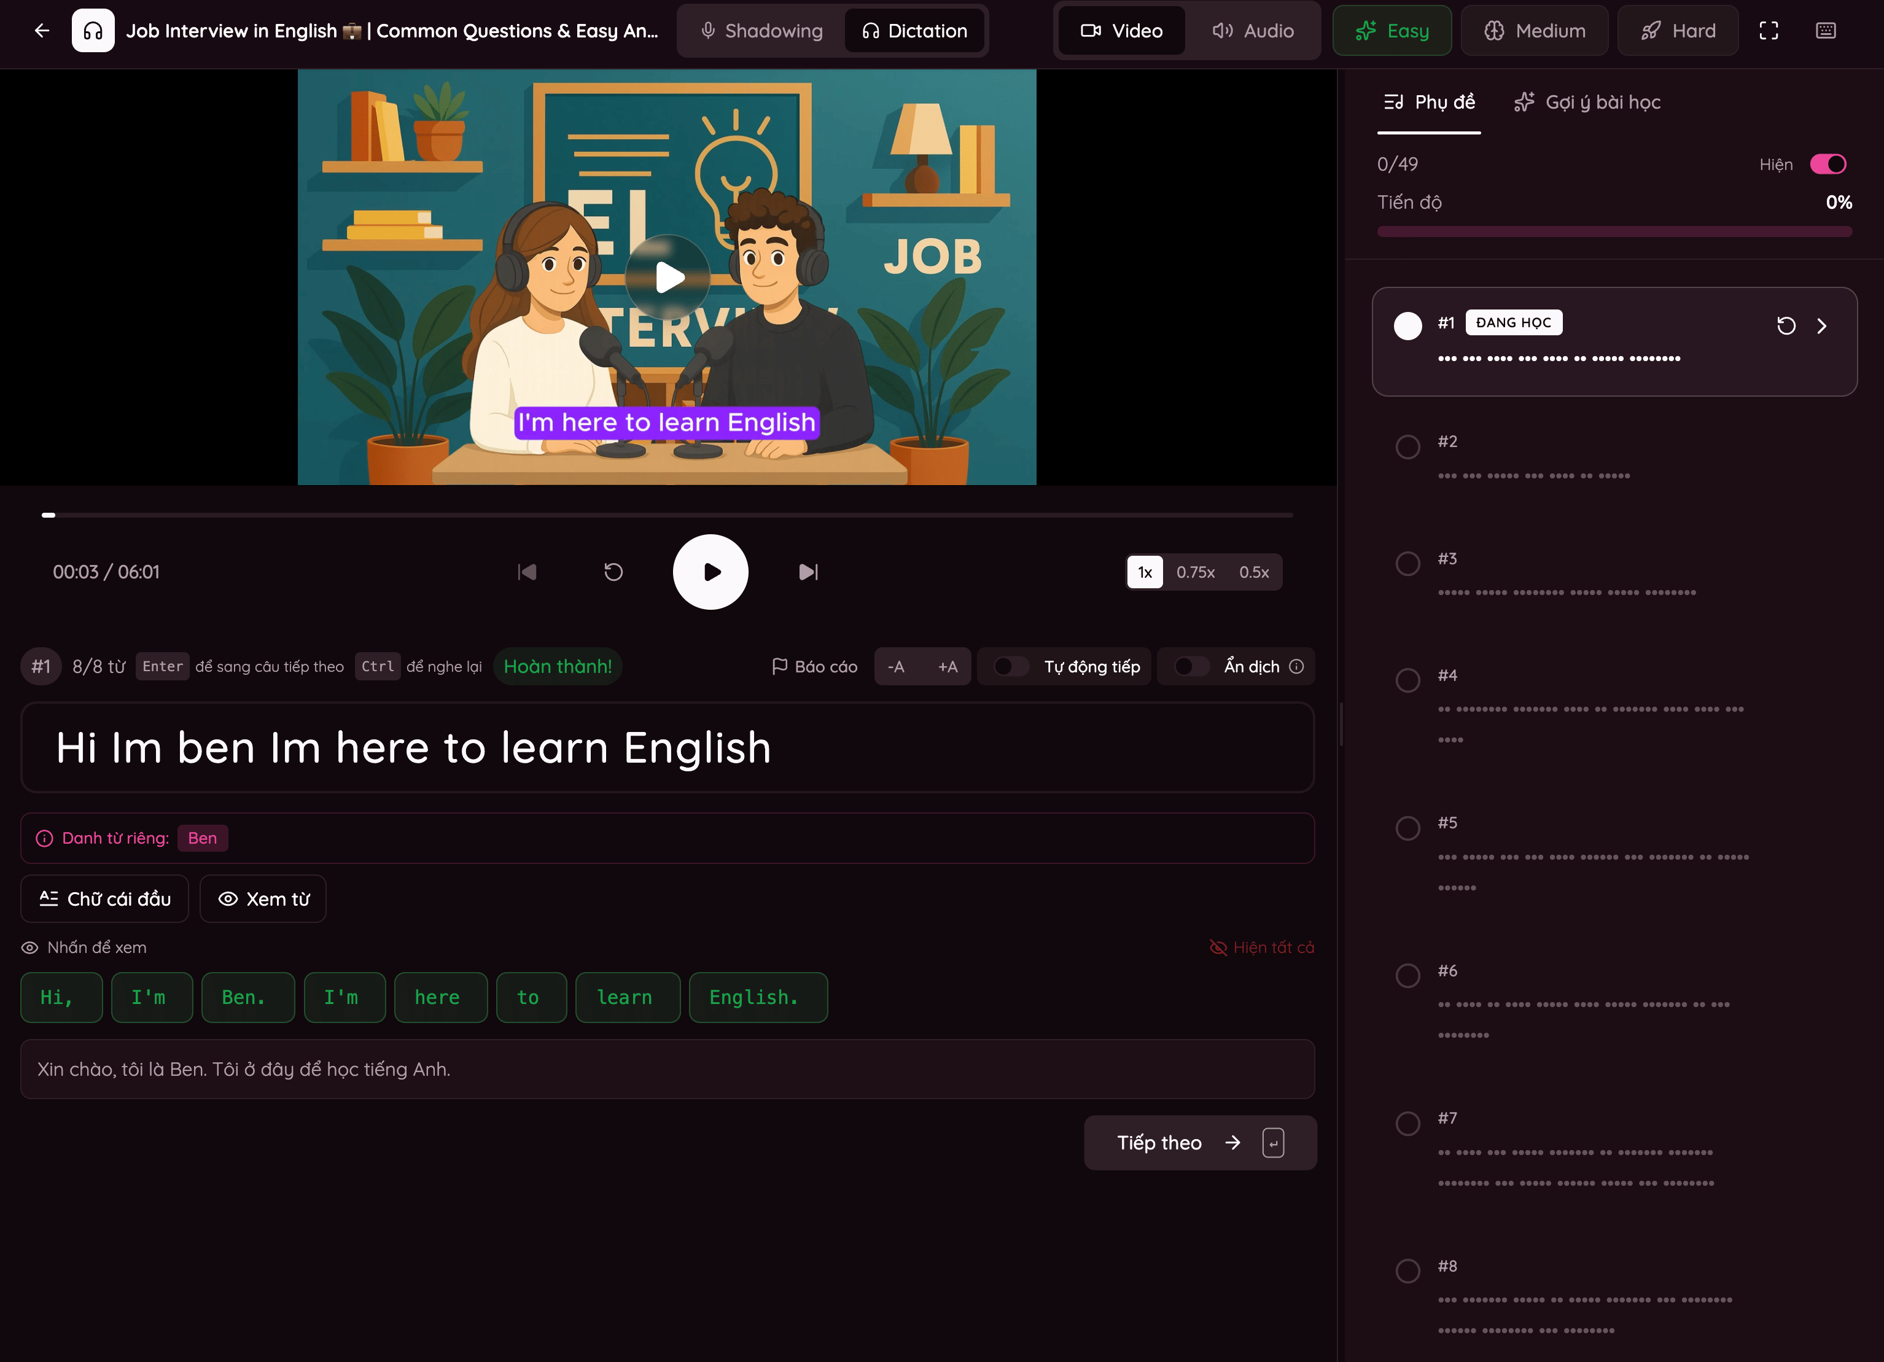Select the Medium difficulty level
1884x1362 pixels.
tap(1534, 31)
